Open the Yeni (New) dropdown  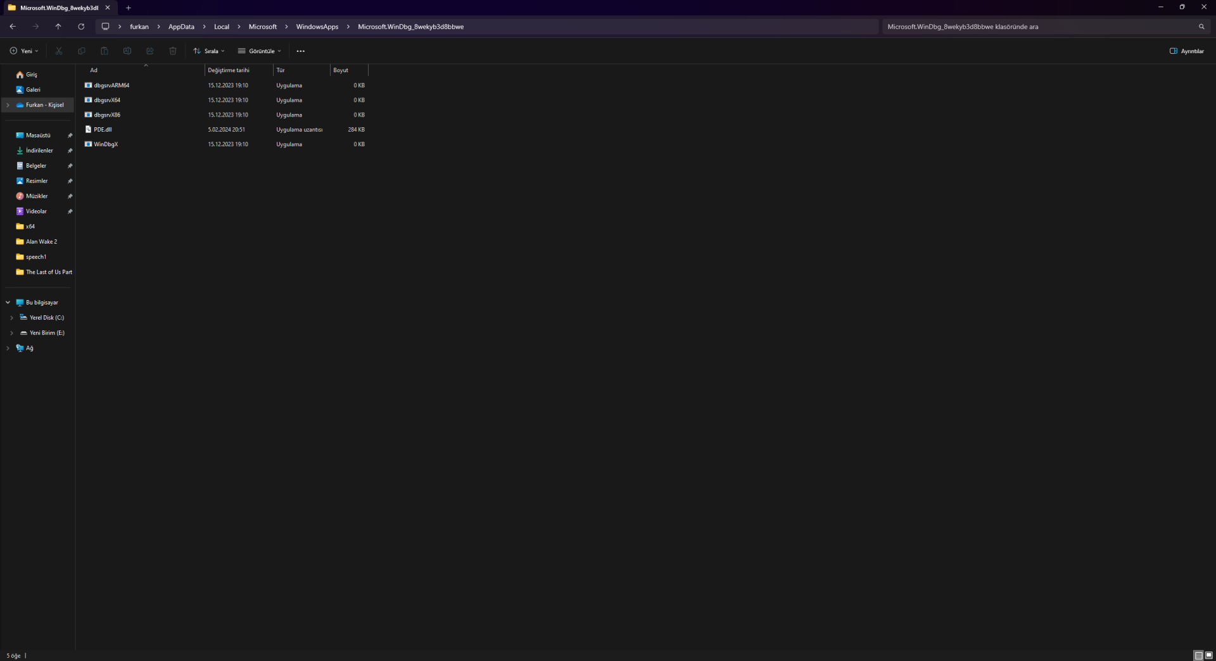coord(24,51)
